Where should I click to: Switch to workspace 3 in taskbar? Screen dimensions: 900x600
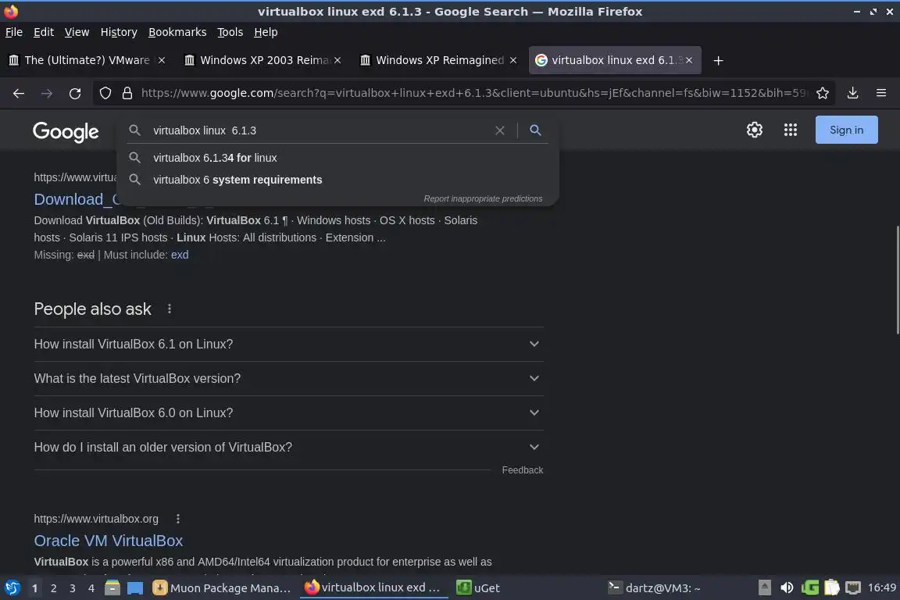73,588
